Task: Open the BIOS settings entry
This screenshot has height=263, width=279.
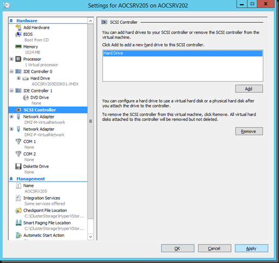Action: (28, 34)
